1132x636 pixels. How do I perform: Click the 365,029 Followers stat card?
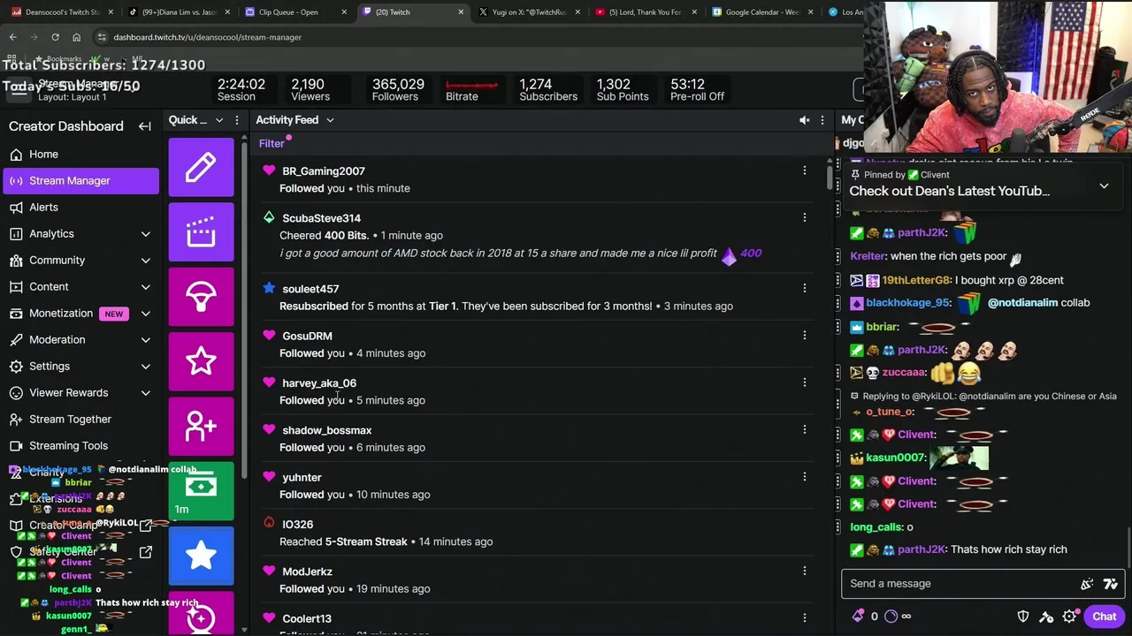(398, 90)
